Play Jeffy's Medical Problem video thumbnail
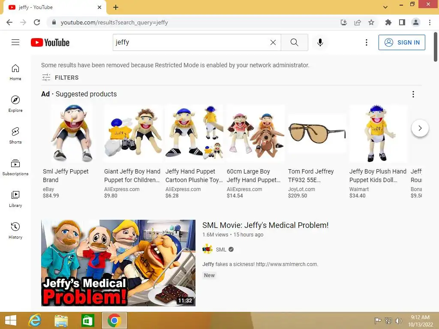This screenshot has width=439, height=329. tap(118, 263)
